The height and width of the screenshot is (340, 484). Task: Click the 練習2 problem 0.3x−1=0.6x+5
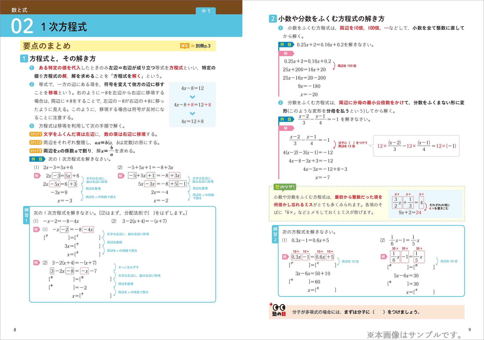(310, 240)
